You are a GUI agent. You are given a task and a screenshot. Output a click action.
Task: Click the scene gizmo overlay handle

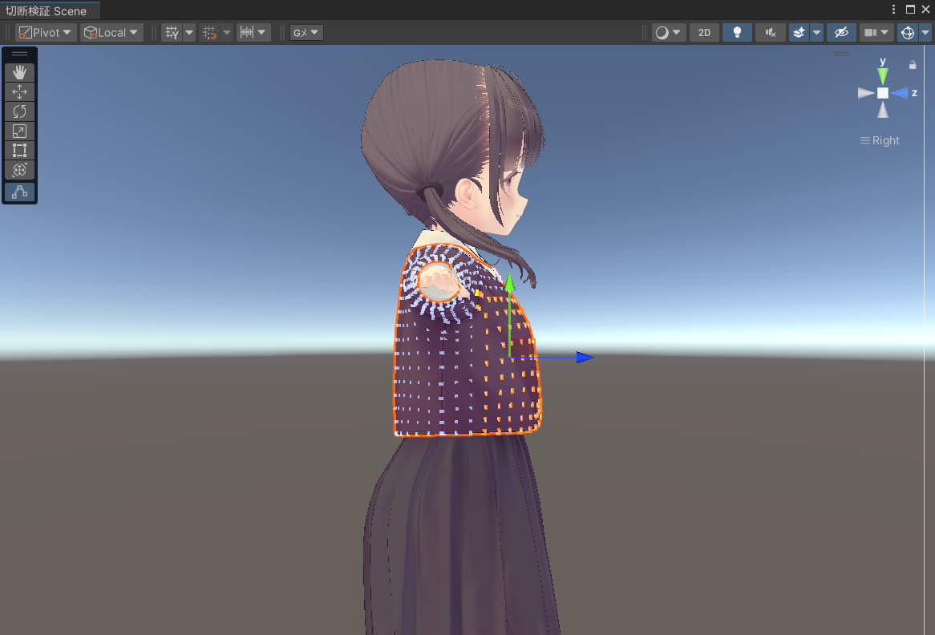(x=841, y=54)
